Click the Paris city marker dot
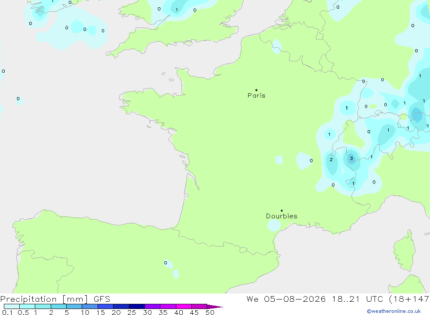The image size is (430, 315). click(x=256, y=90)
